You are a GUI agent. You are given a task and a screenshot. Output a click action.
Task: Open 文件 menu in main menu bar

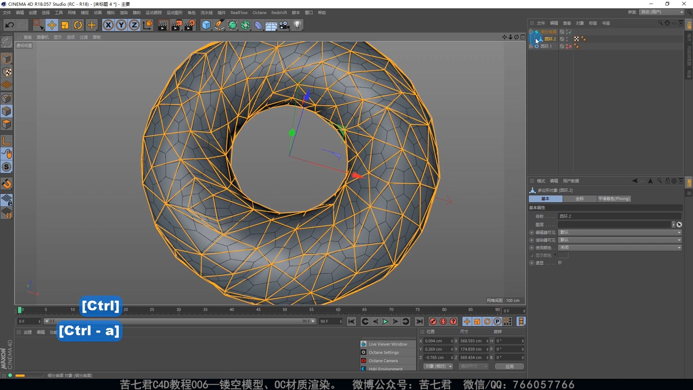[7, 13]
